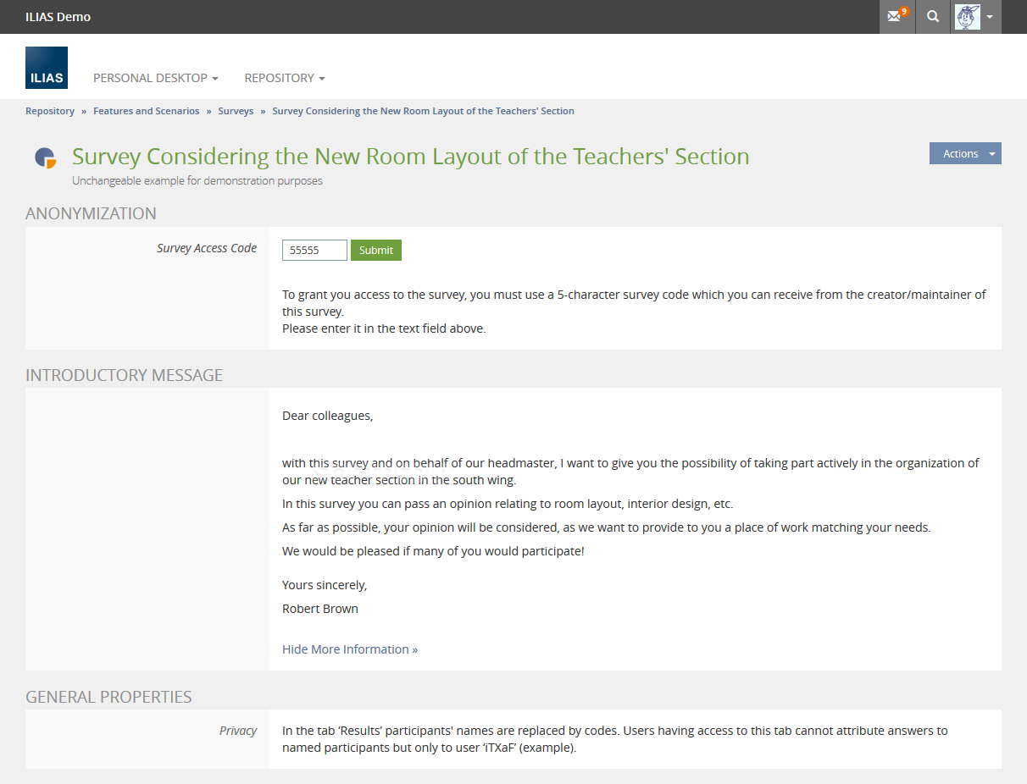Open Features and Scenarios breadcrumb
Image resolution: width=1027 pixels, height=784 pixels.
click(147, 111)
